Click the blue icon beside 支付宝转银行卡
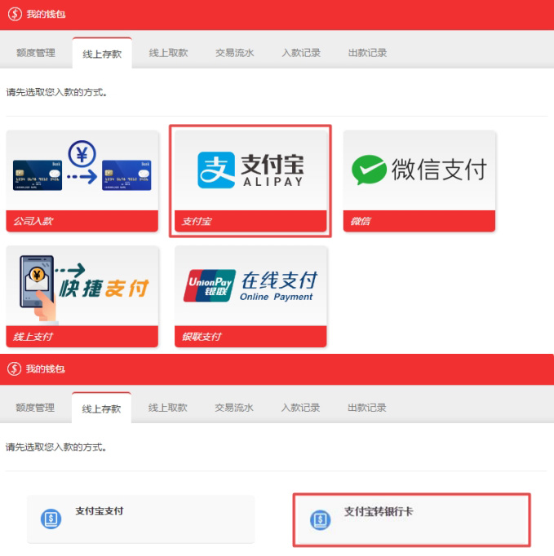The image size is (554, 556). [x=321, y=519]
